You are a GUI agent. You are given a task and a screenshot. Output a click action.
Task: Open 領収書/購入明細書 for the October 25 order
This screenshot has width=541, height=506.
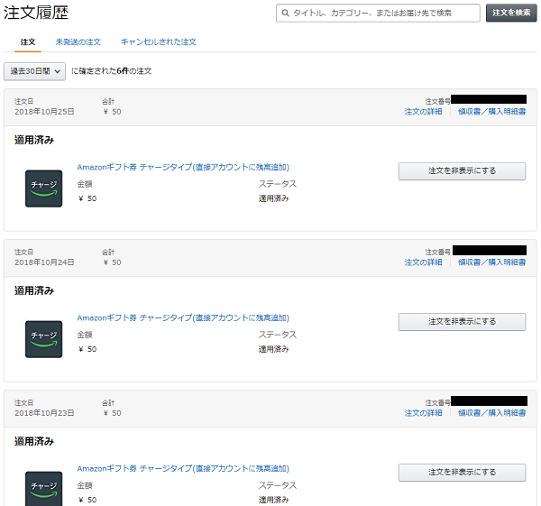click(x=492, y=112)
